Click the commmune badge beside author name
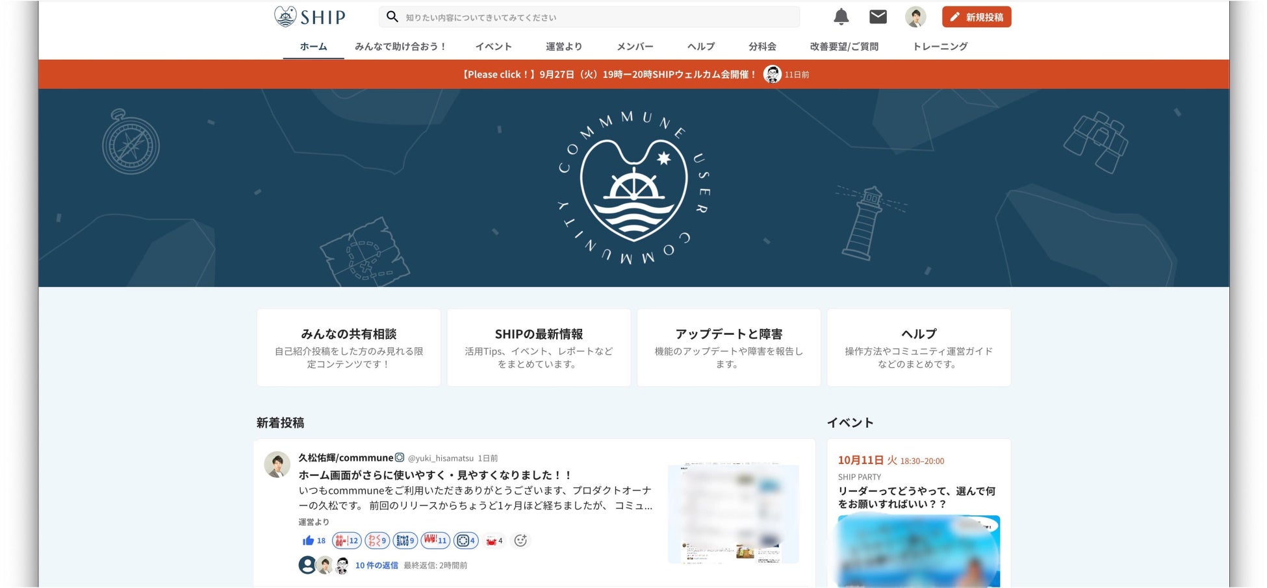The width and height of the screenshot is (1267, 588). click(400, 458)
